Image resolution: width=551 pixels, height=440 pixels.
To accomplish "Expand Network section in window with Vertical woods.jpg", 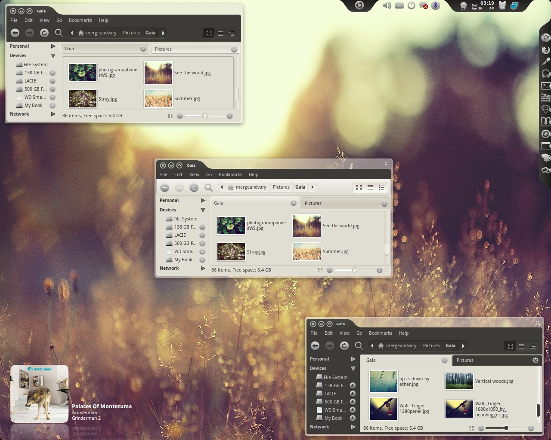I will point(353,427).
